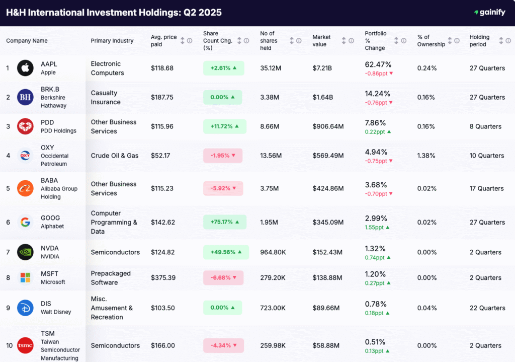Image resolution: width=515 pixels, height=362 pixels.
Task: Click GOOG +75.17% share change badge
Action: [225, 222]
